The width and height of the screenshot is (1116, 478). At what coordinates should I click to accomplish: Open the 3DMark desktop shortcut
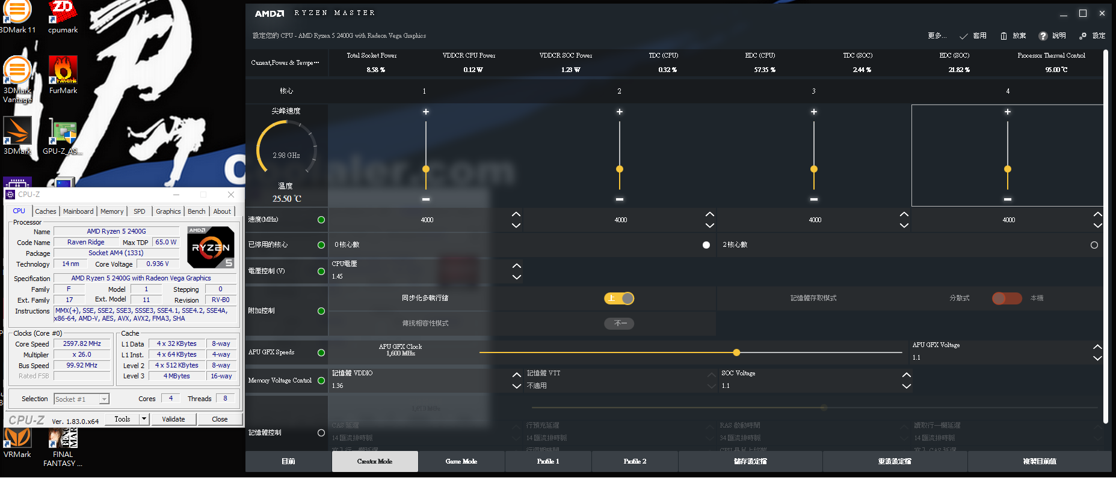pos(17,136)
